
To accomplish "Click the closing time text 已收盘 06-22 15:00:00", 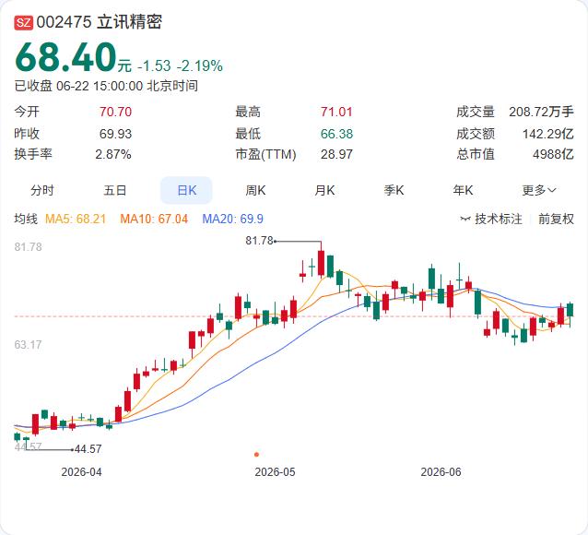I will point(78,86).
